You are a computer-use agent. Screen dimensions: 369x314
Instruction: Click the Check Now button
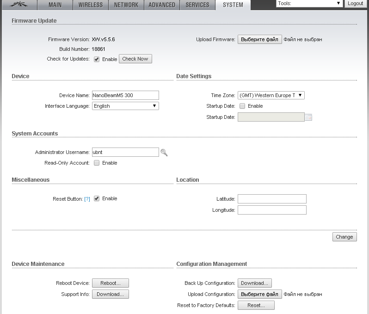pyautogui.click(x=135, y=59)
